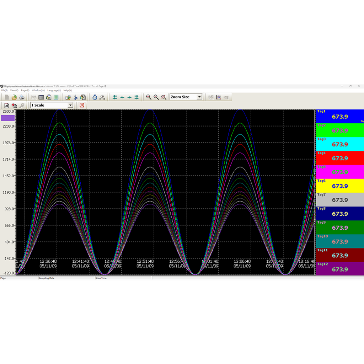Open a historical data file
This screenshot has width=364, height=364.
pos(14,97)
